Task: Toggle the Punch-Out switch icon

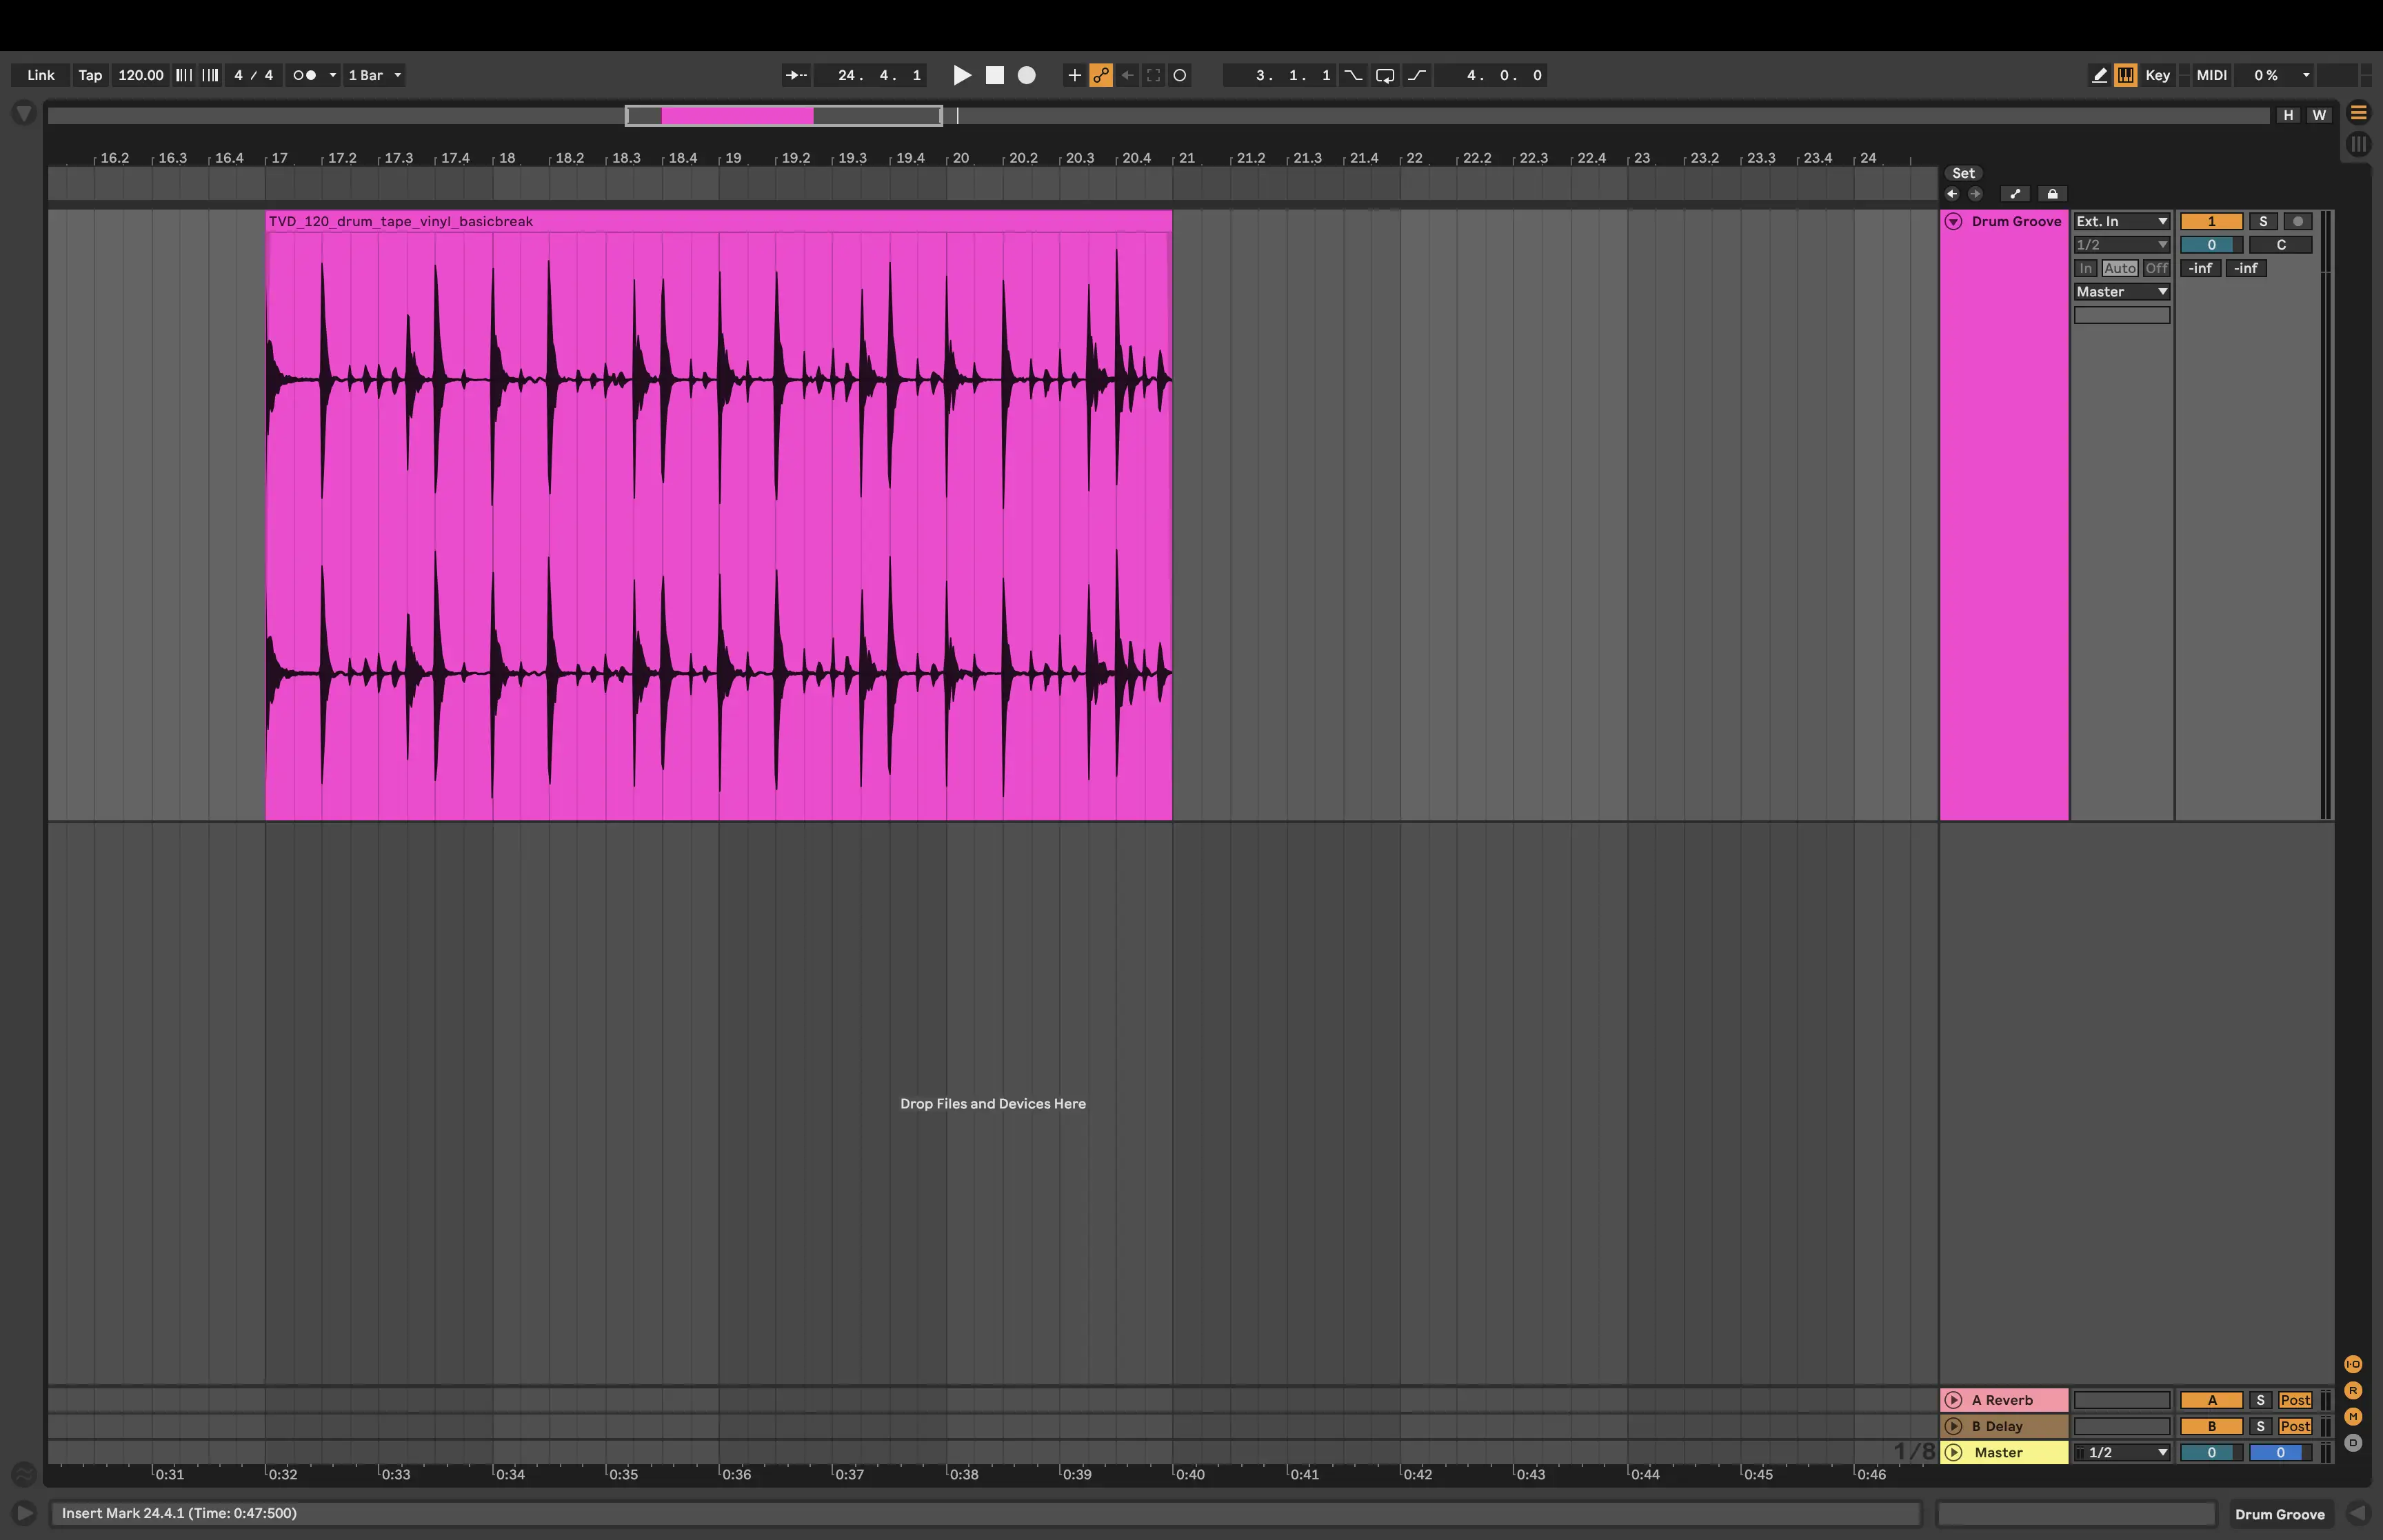Action: [1417, 75]
